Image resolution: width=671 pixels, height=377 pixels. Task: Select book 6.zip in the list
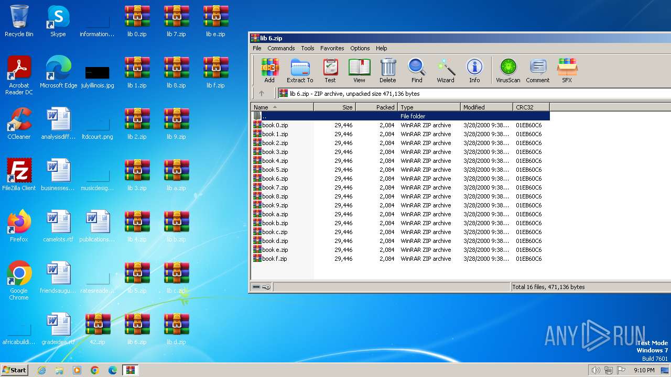(x=401, y=179)
